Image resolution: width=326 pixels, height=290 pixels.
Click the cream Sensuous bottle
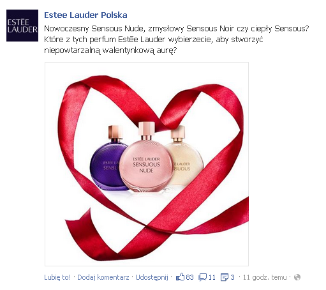click(185, 158)
